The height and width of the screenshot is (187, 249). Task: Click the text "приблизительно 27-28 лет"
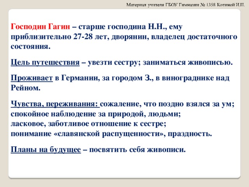(x=60, y=37)
